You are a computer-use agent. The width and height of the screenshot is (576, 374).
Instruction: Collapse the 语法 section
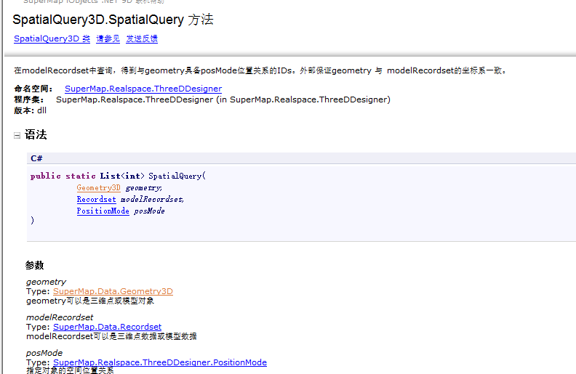point(17,135)
